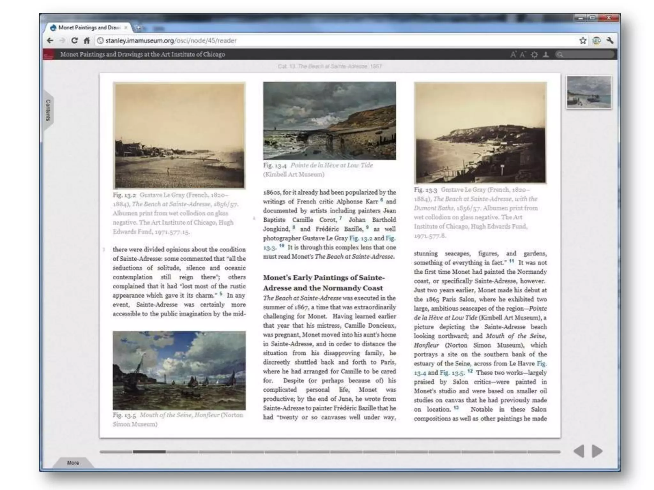Screen dimensions: 654x490
Task: Click the browser forward arrow
Action: tap(62, 41)
